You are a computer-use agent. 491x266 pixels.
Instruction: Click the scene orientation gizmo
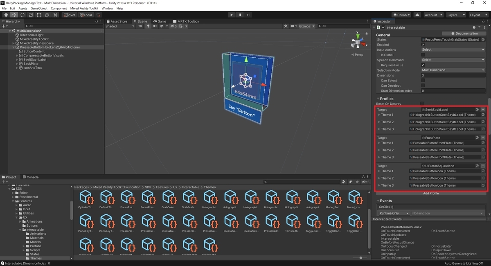(357, 42)
